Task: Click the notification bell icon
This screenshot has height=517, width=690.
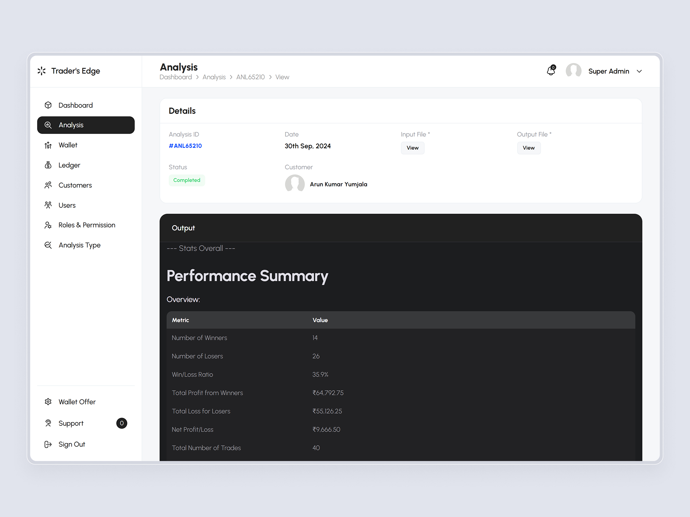Action: (x=551, y=71)
